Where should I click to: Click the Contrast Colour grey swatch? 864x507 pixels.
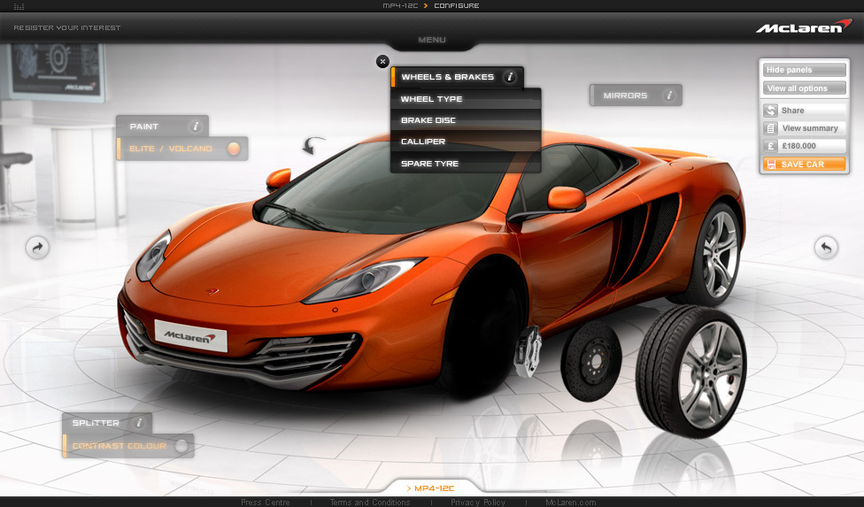click(181, 446)
